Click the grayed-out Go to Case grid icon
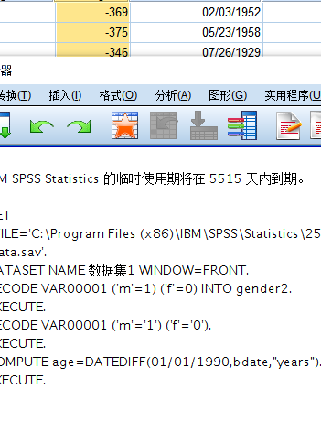This screenshot has width=321, height=427. (164, 125)
